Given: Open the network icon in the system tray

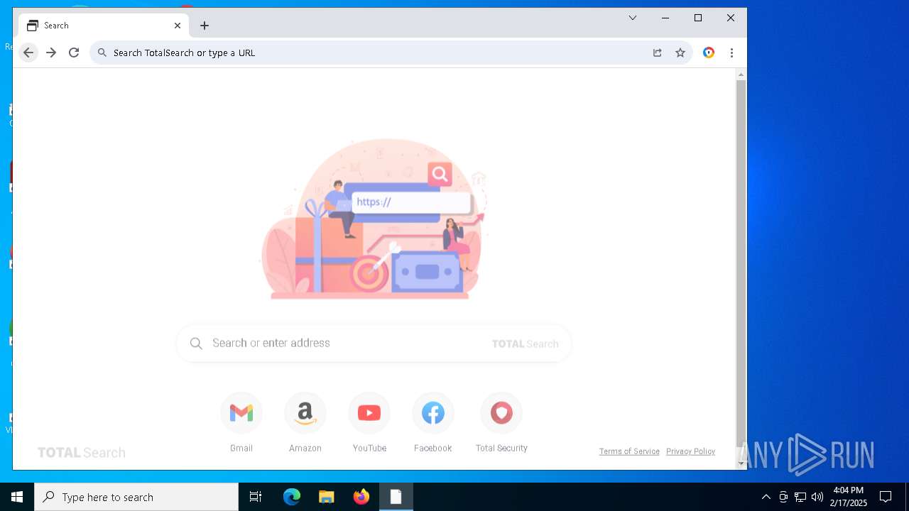Looking at the screenshot, I should [800, 497].
